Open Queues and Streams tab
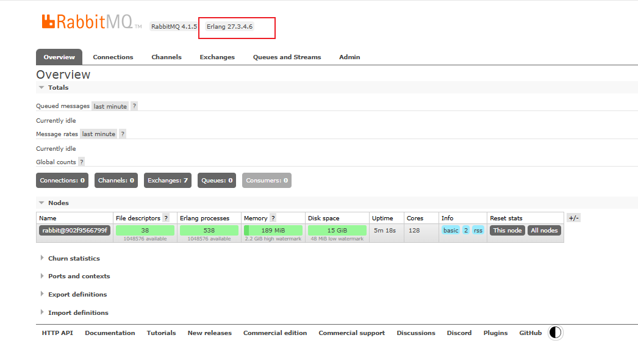 click(x=287, y=57)
